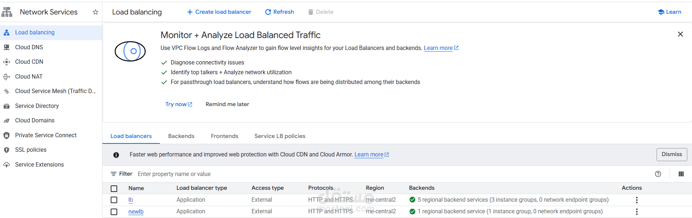Click Create load balancer
Viewport: 692px width, 218px height.
point(219,12)
